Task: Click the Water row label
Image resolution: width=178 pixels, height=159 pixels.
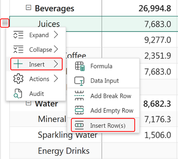Action: tap(46, 104)
